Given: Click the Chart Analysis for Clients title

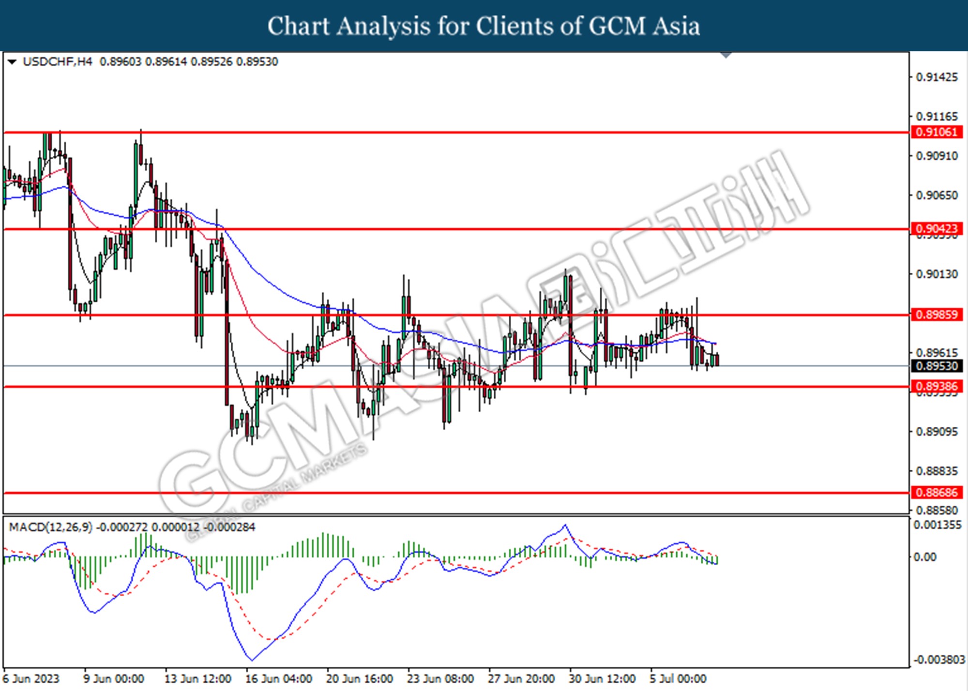Looking at the screenshot, I should click(x=484, y=26).
